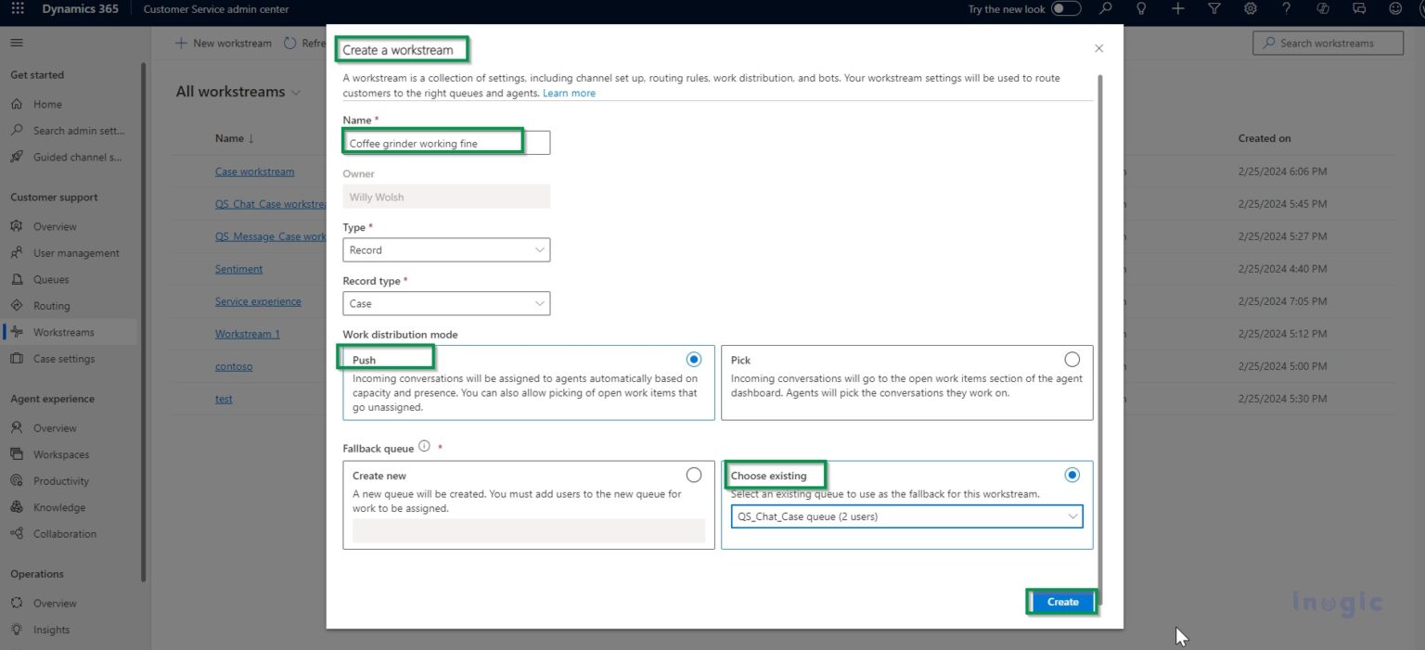The image size is (1425, 650).
Task: Open the settings gear icon
Action: pos(1250,9)
